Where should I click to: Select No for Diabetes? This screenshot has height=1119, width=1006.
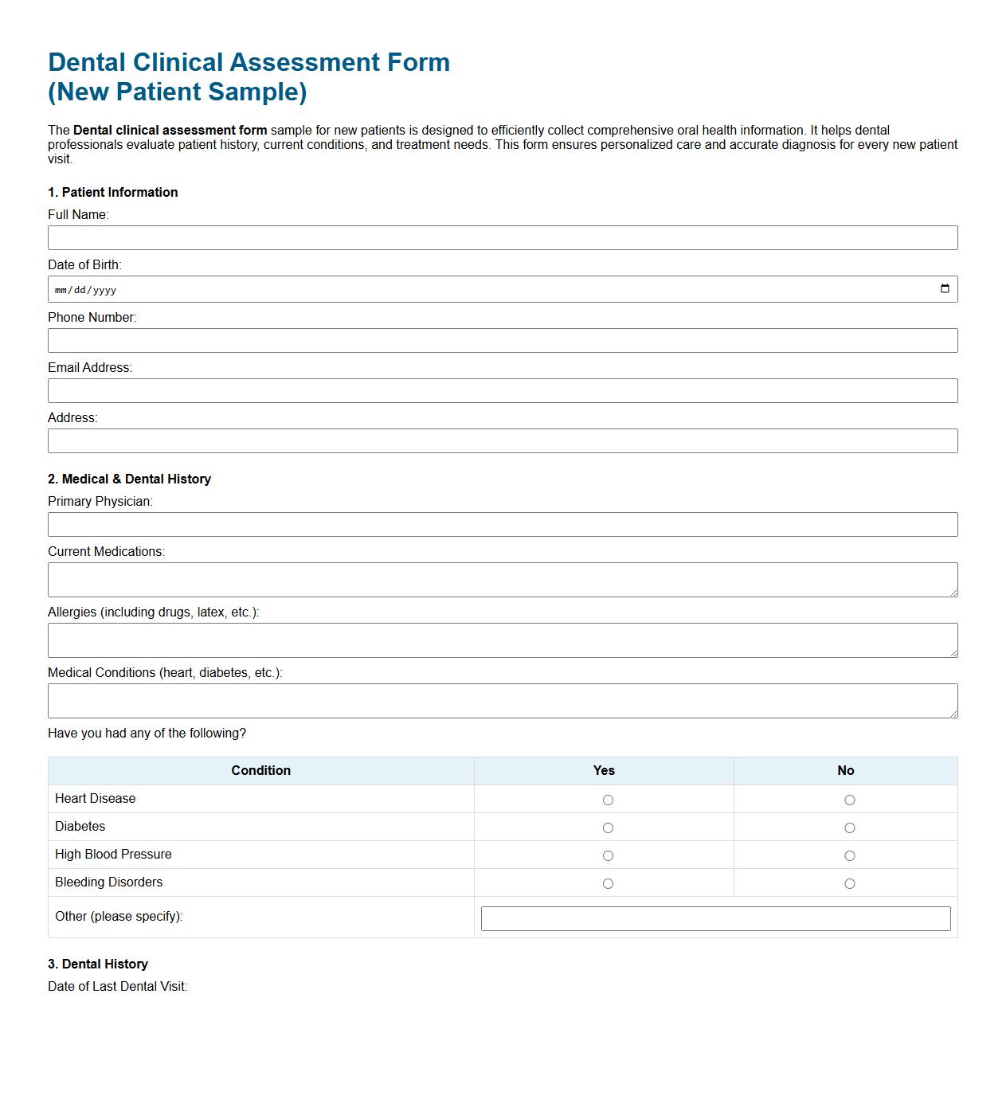click(x=851, y=827)
